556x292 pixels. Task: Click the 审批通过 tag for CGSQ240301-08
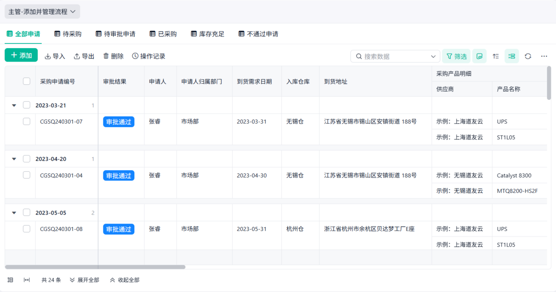coord(119,229)
